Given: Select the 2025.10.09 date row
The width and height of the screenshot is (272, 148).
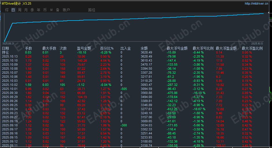Looking at the screenshot, I should coord(134,64).
